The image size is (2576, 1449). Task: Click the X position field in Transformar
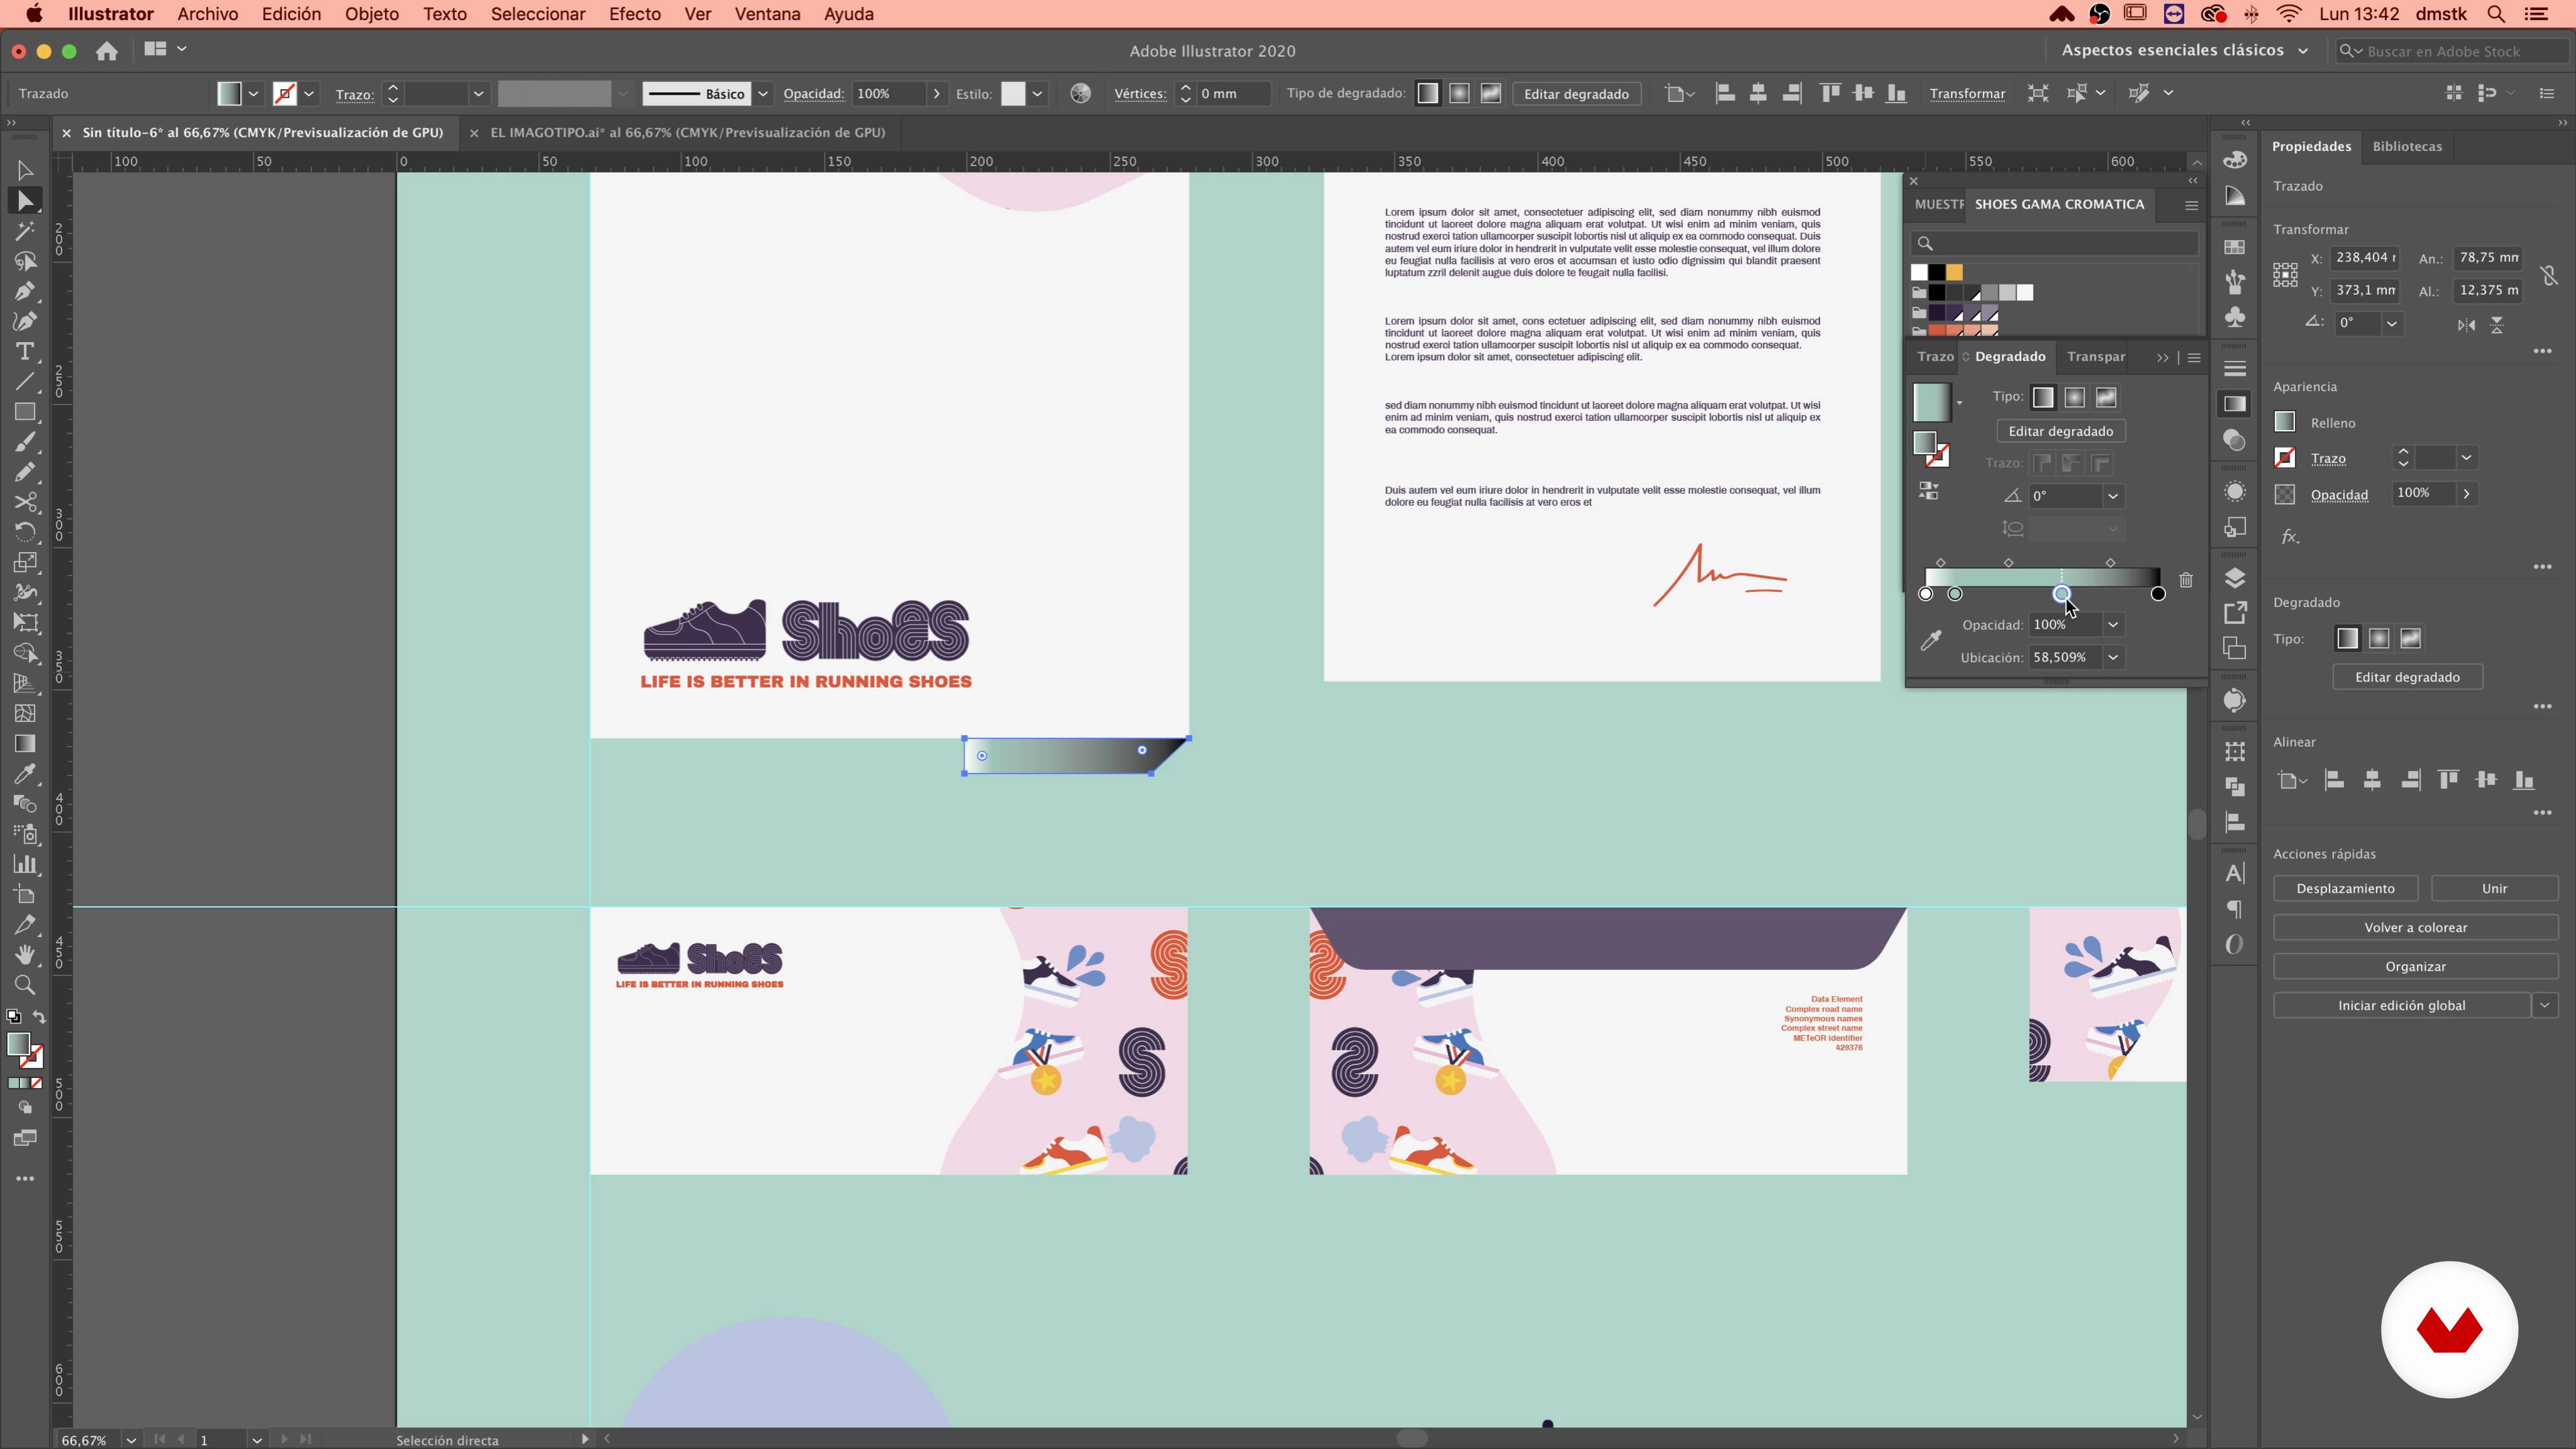coord(2365,257)
